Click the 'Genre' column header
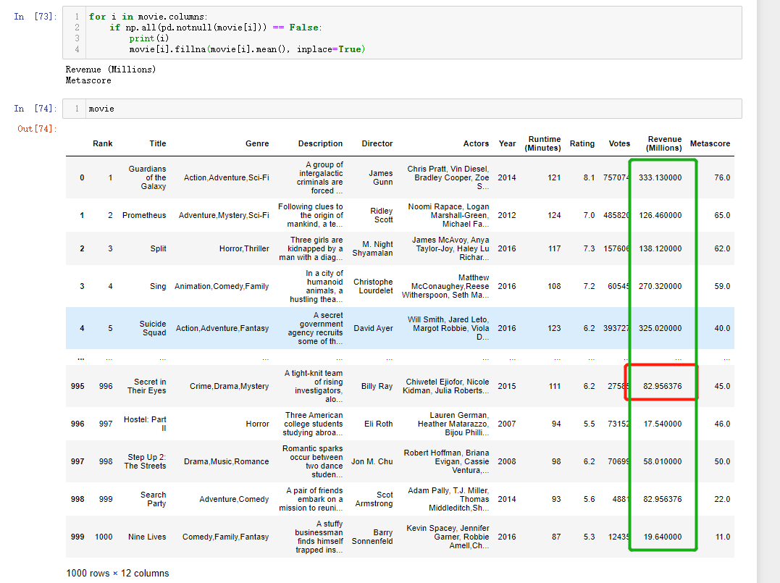The width and height of the screenshot is (780, 583). pyautogui.click(x=257, y=143)
